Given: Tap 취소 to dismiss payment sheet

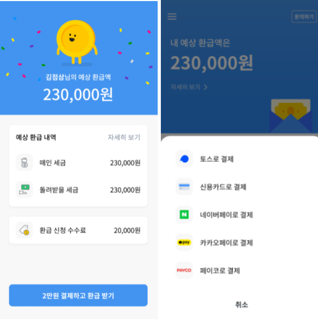Looking at the screenshot, I should 241,304.
